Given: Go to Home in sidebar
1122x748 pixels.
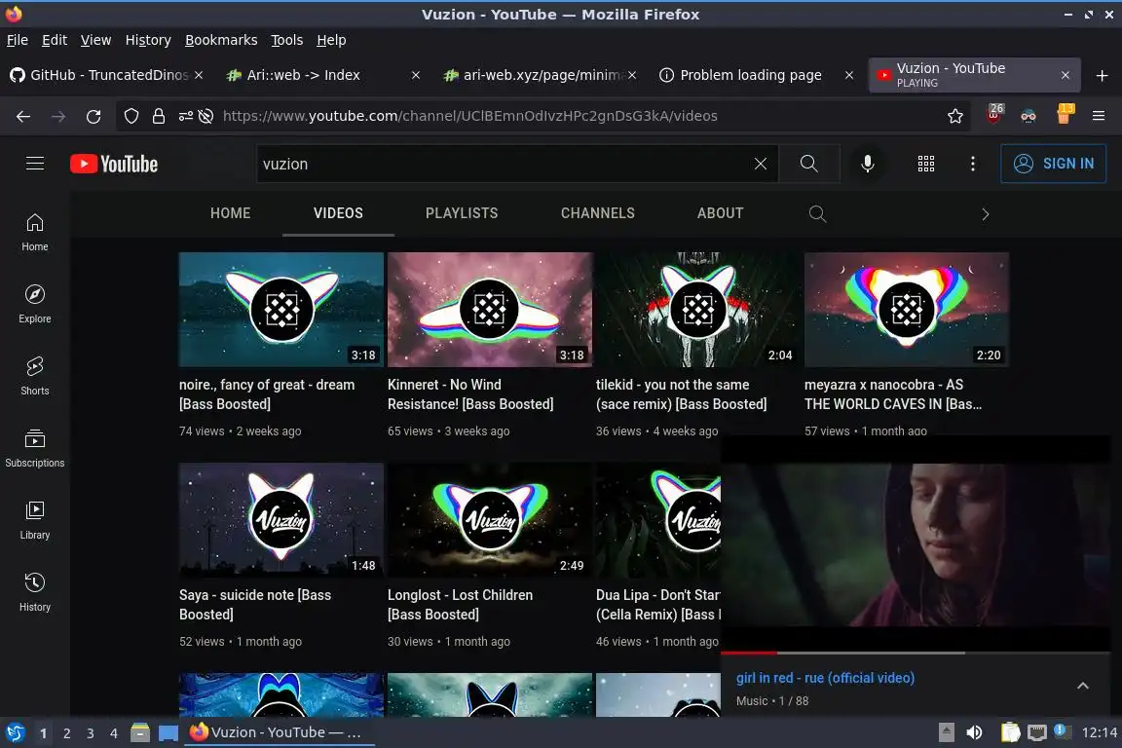Looking at the screenshot, I should coord(35,233).
